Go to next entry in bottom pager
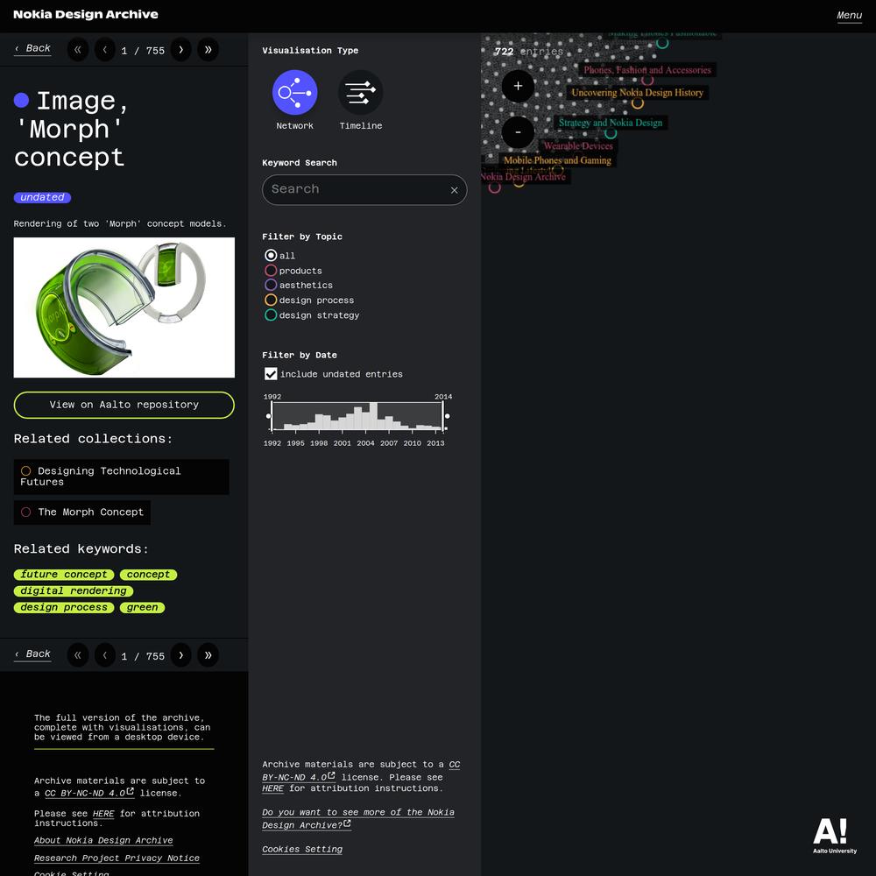Viewport: 876px width, 876px height. click(x=181, y=655)
